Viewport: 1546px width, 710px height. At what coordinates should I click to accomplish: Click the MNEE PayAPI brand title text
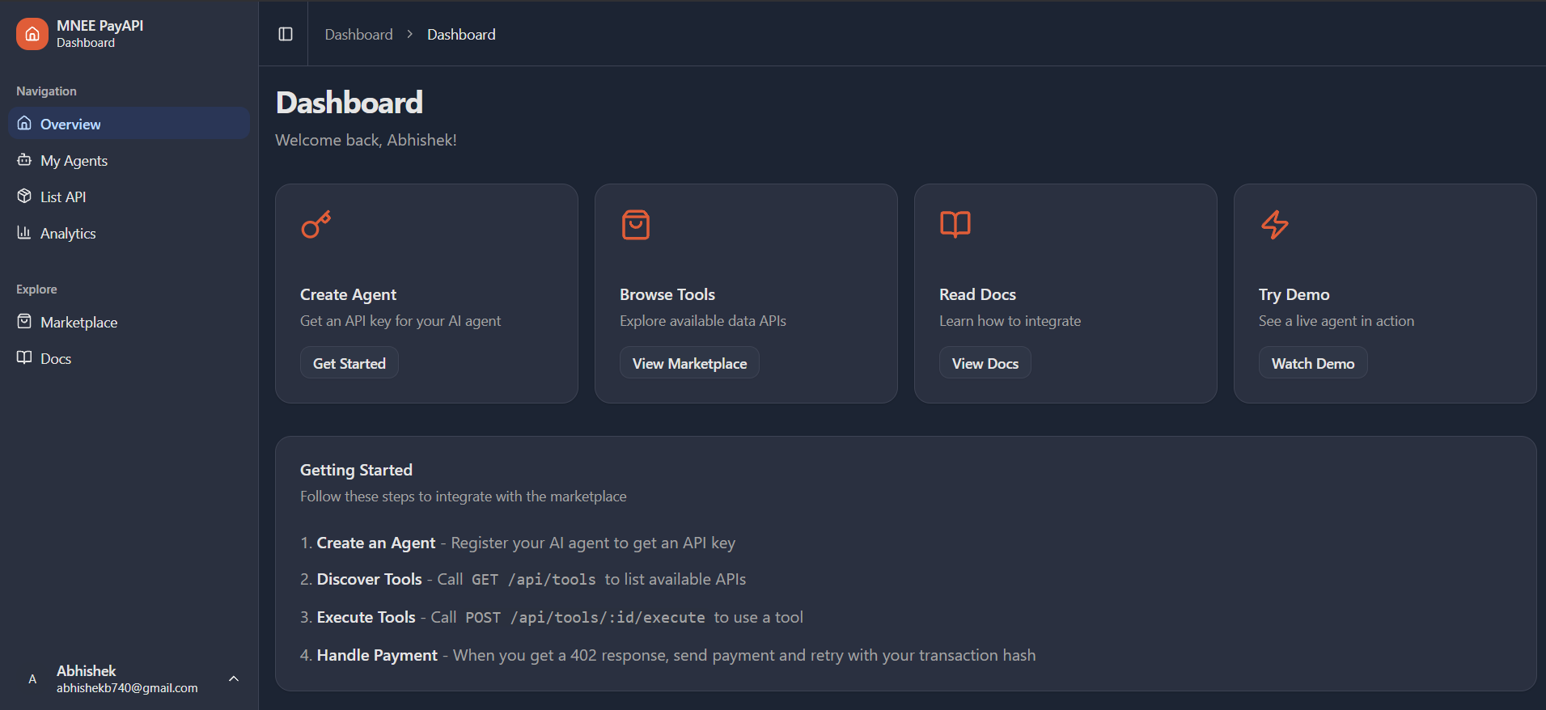pos(100,26)
